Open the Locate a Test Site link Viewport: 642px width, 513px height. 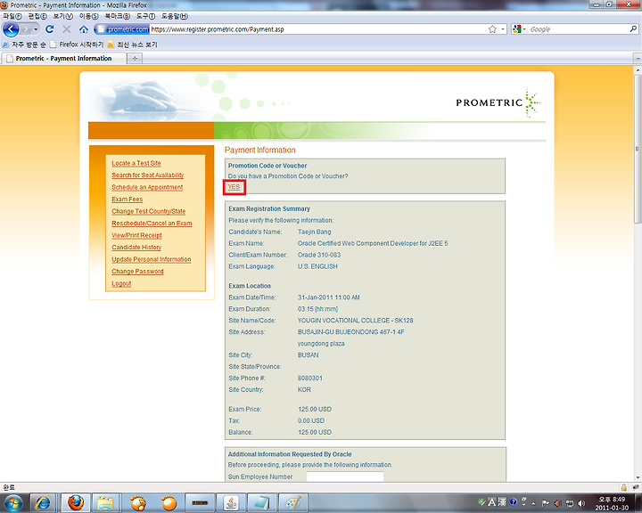136,163
